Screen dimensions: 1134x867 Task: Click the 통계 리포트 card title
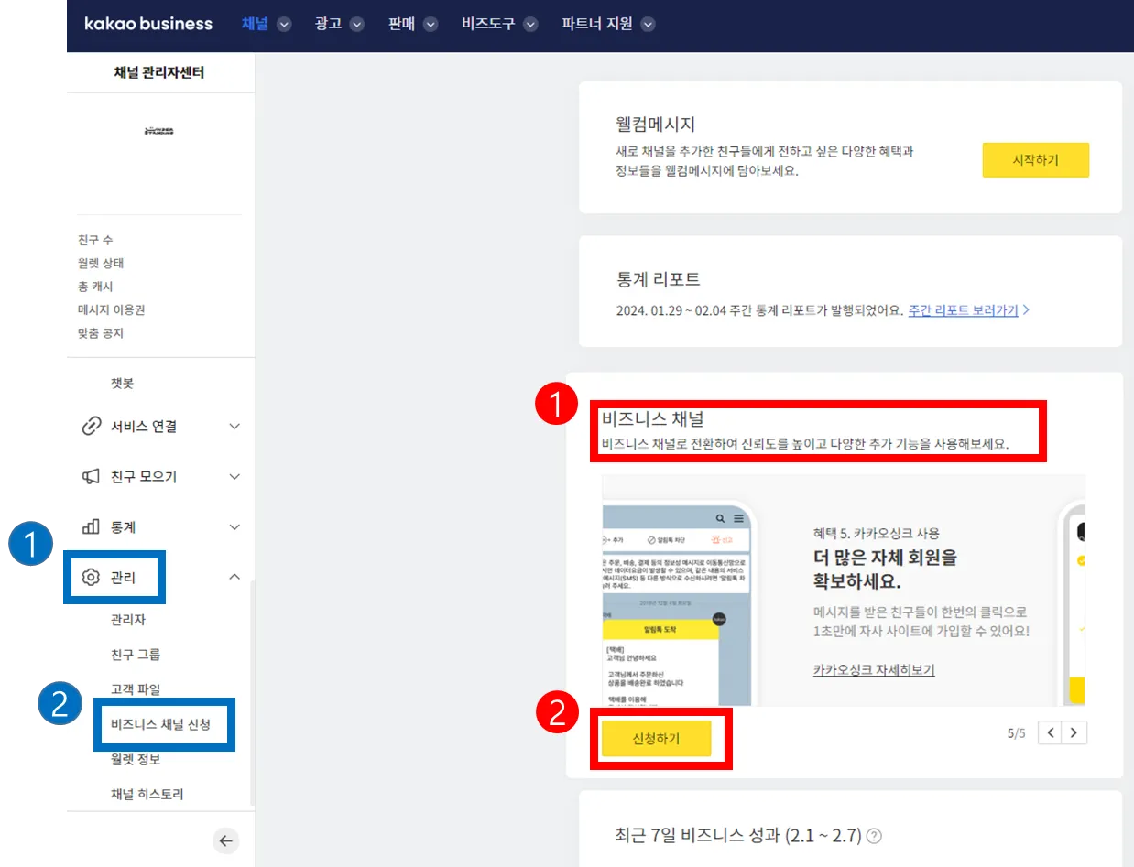[x=659, y=278]
